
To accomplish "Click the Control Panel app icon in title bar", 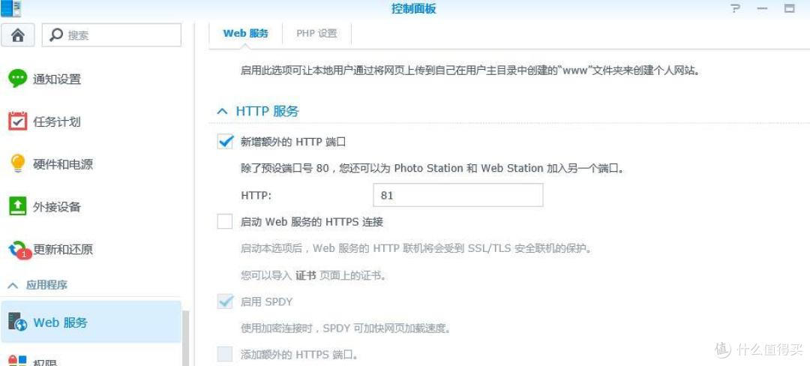I will coord(10,8).
